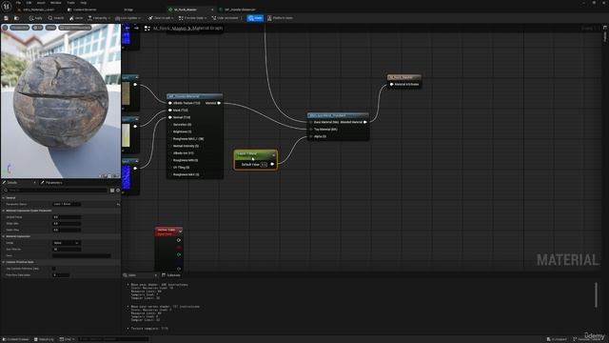Collapse the General section

point(4,198)
